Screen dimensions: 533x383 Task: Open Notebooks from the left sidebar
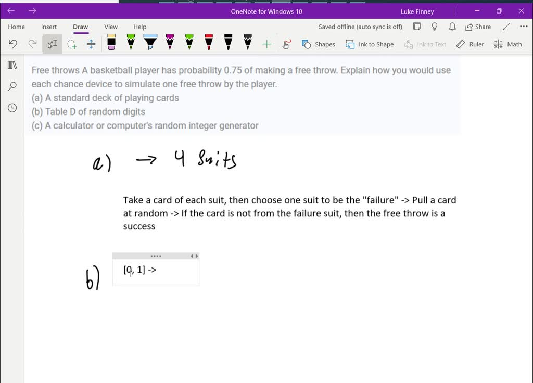pyautogui.click(x=11, y=65)
